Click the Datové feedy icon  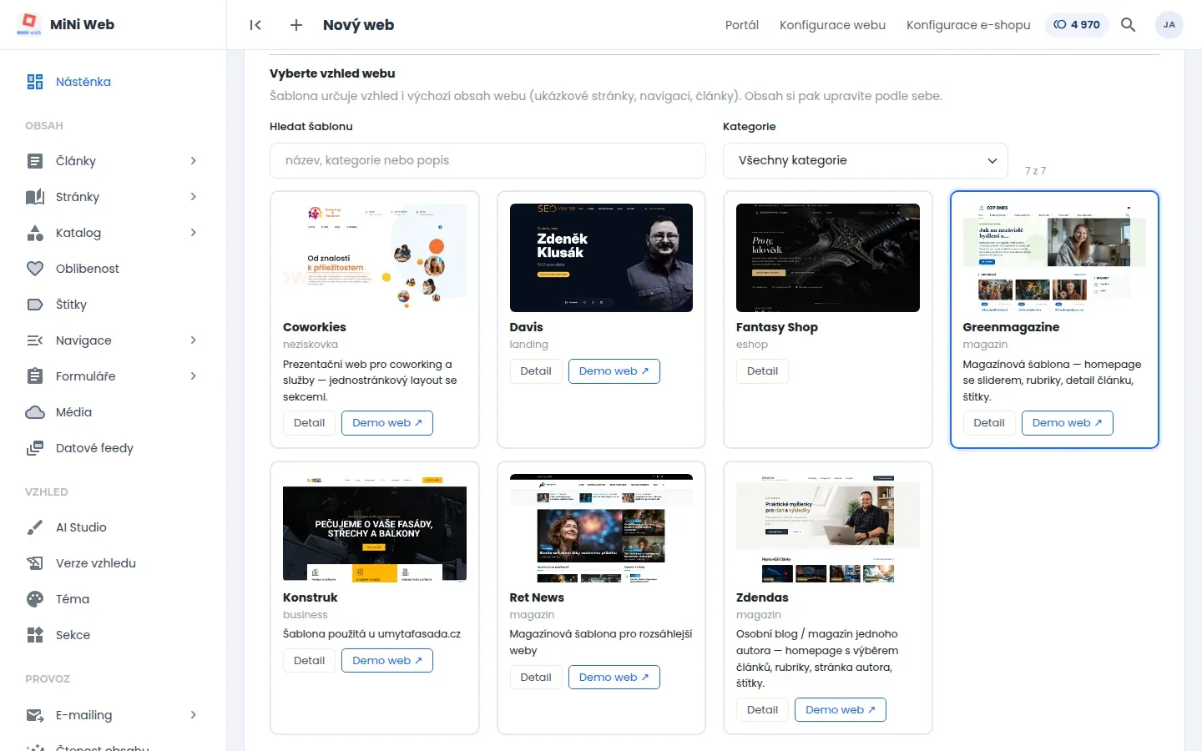35,448
